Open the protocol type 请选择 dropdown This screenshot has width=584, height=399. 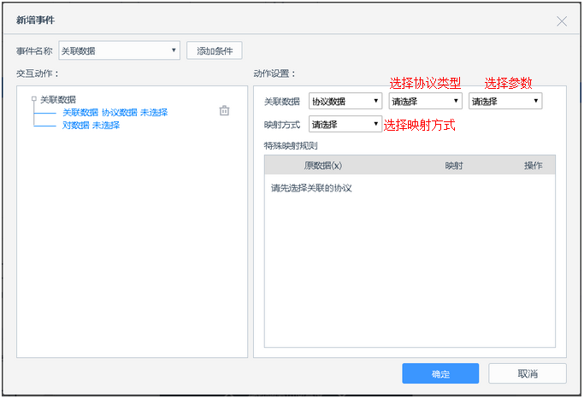[x=425, y=101]
